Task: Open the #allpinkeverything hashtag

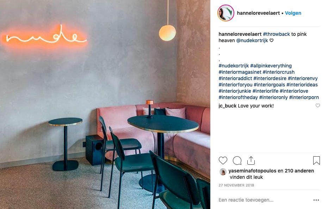Action: (271, 66)
